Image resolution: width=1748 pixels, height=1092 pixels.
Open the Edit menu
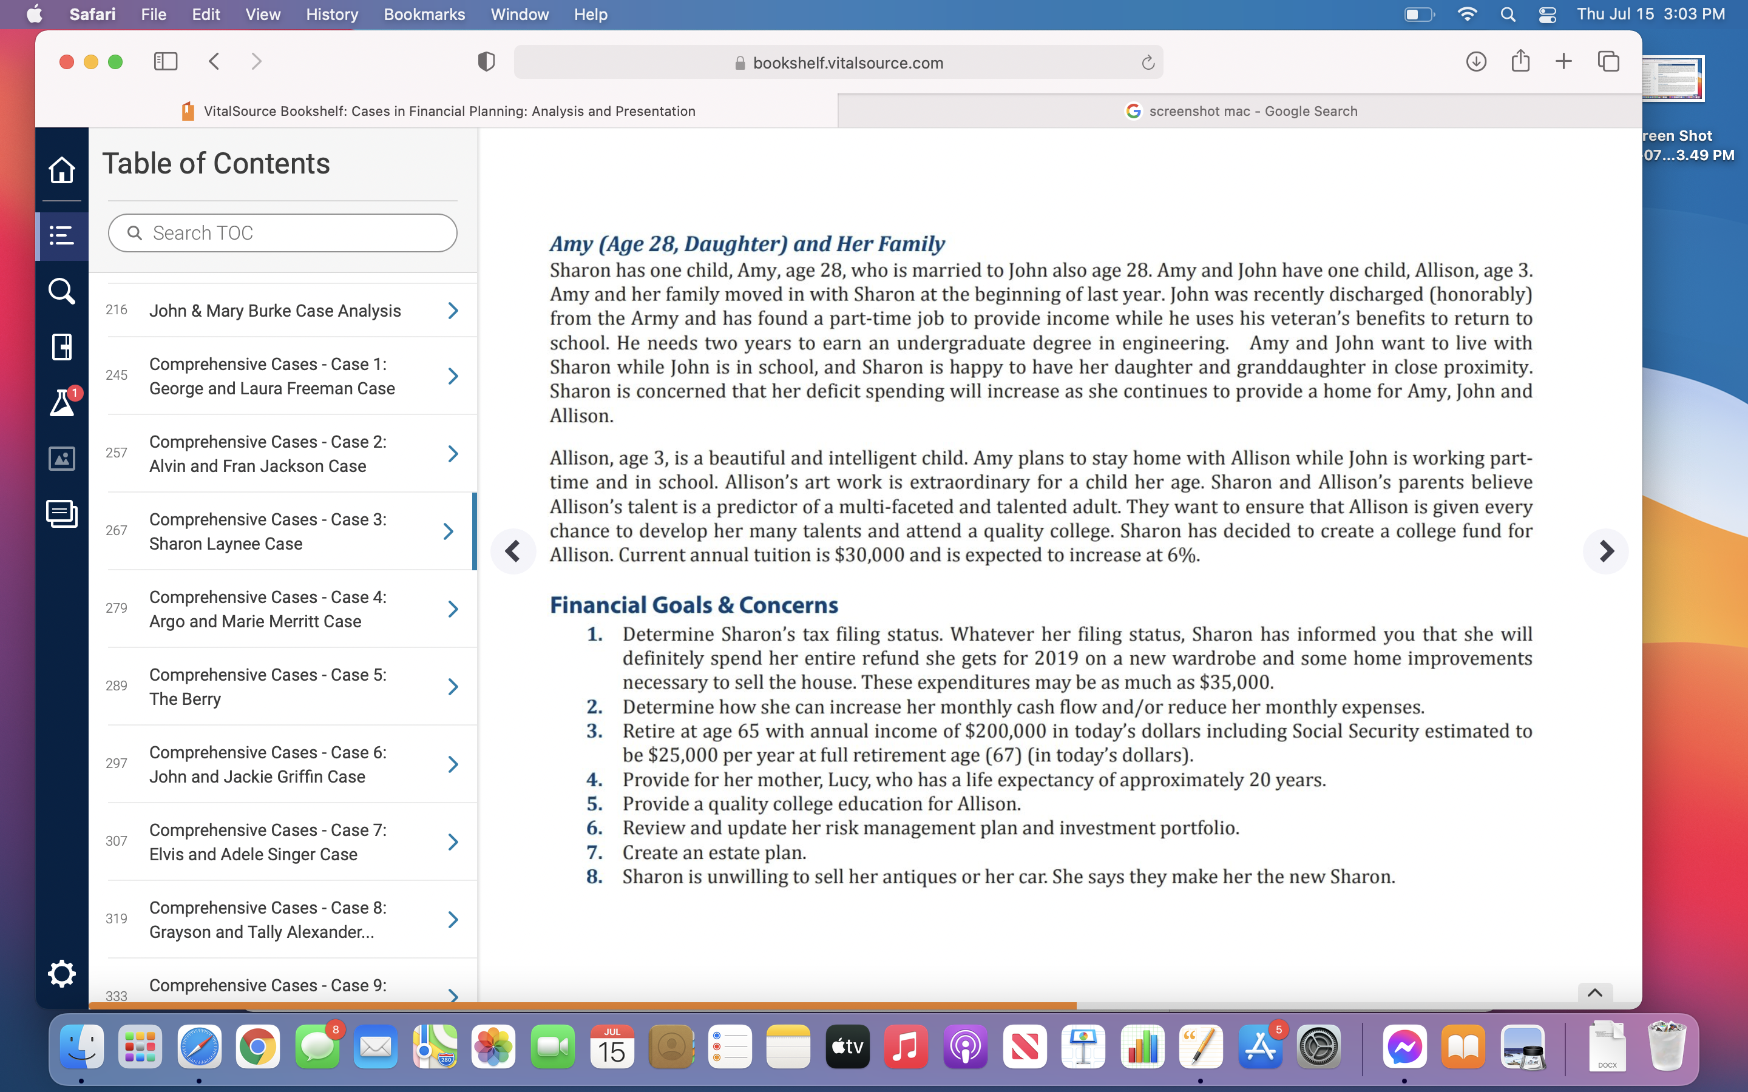(x=206, y=15)
